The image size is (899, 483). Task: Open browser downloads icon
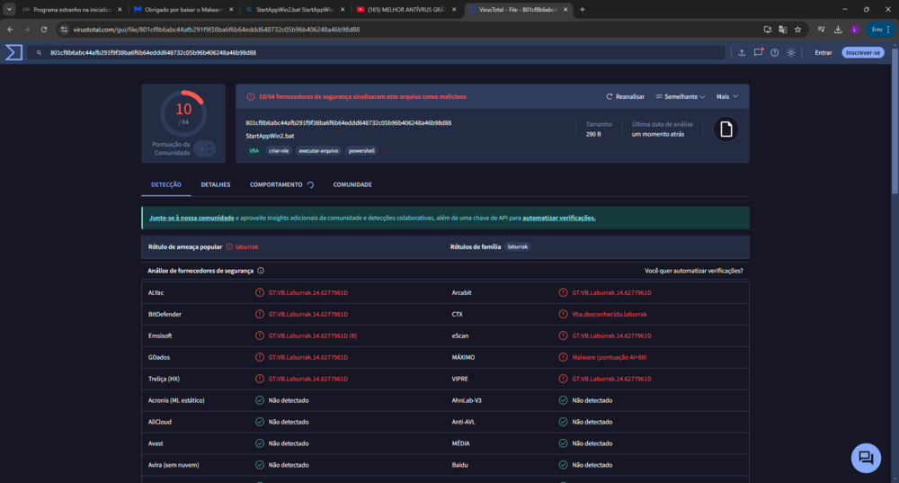tap(837, 29)
